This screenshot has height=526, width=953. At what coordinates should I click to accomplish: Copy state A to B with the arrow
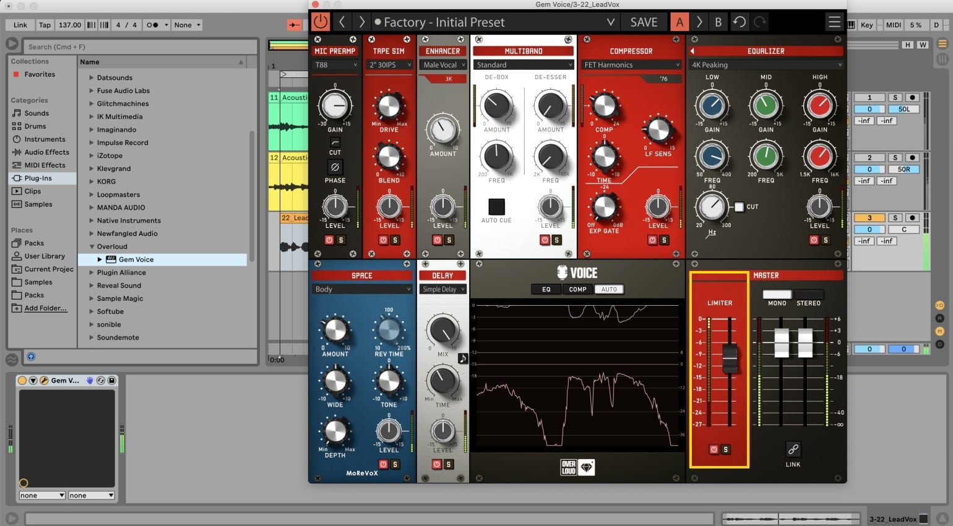pos(699,22)
